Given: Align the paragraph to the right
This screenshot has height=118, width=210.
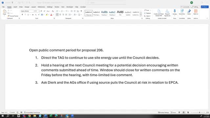Looking at the screenshot, I should pyautogui.click(x=63, y=15).
